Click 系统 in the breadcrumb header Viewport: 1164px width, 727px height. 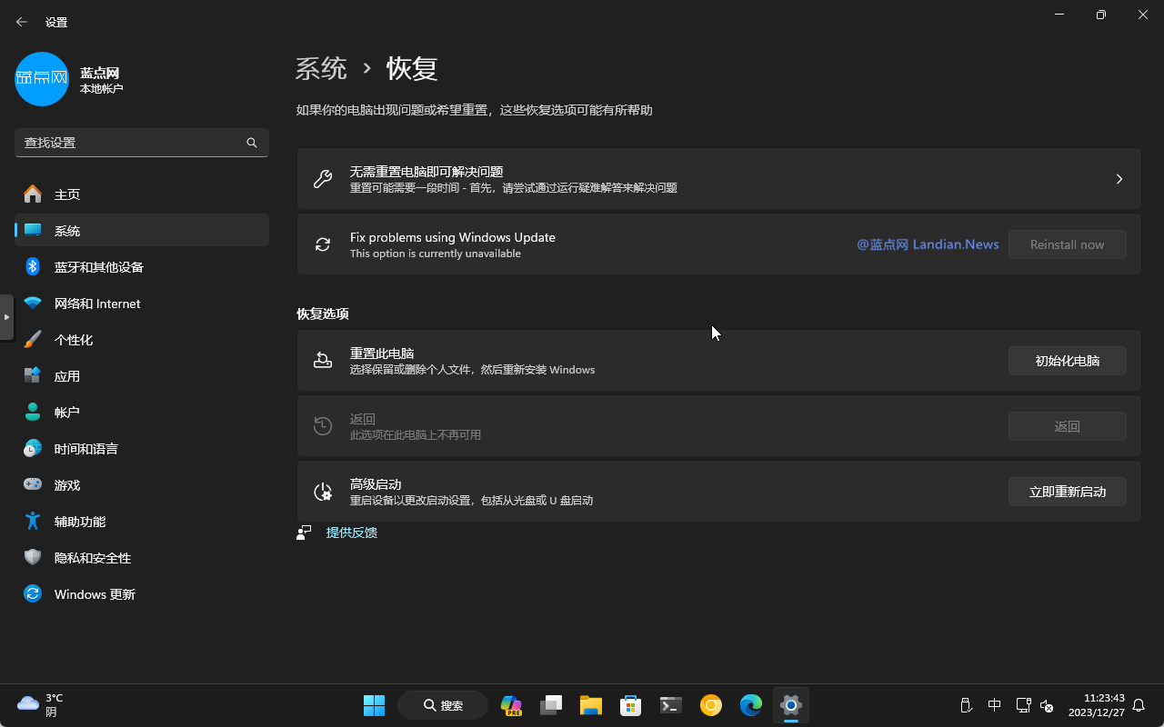pyautogui.click(x=321, y=68)
